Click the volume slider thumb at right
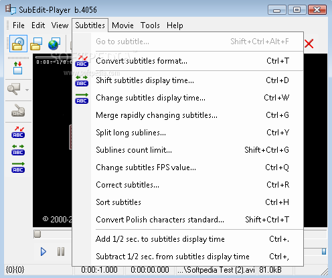 tap(324, 251)
